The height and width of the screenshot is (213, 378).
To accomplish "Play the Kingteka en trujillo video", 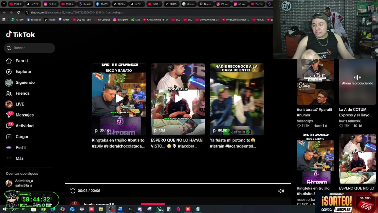I will (x=119, y=99).
